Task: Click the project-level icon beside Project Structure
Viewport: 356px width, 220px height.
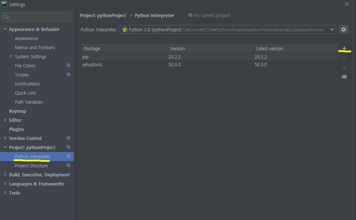Action: 68,165
